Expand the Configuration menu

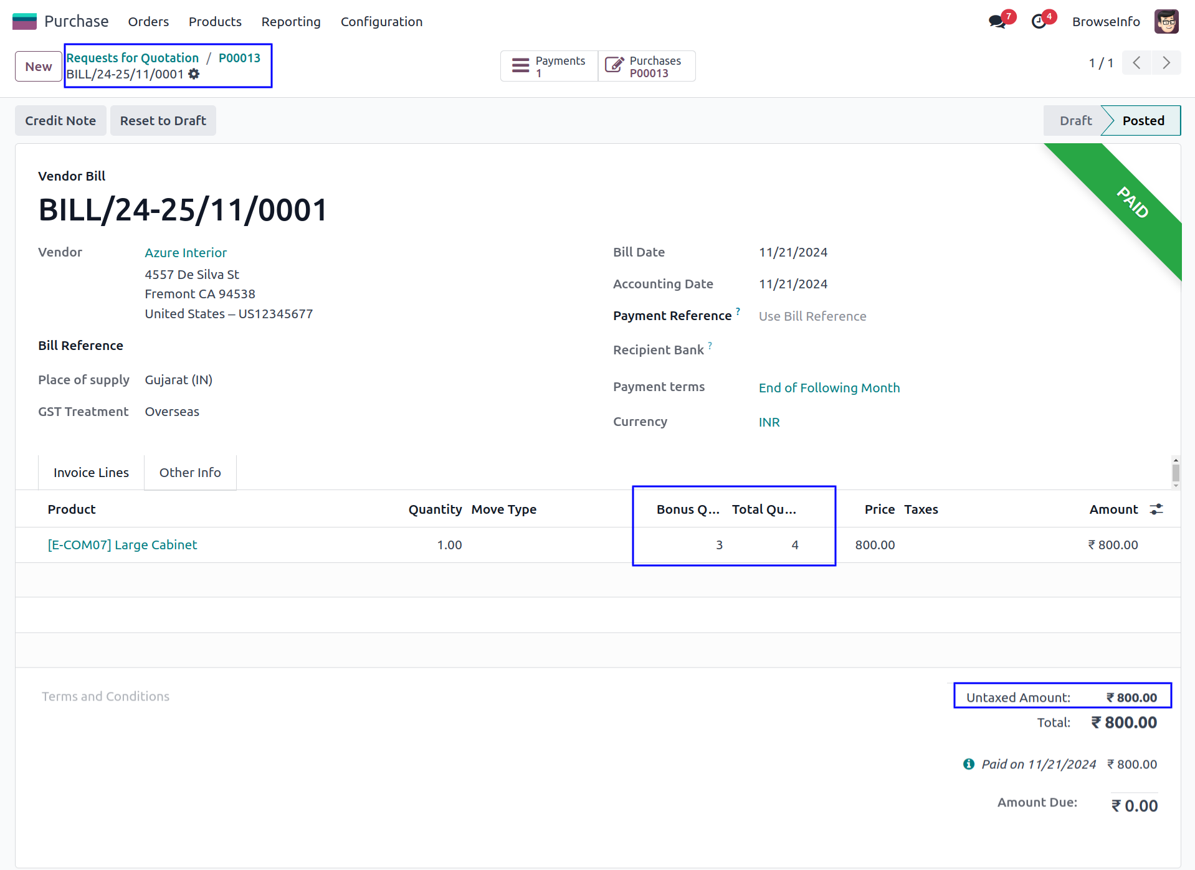(381, 22)
